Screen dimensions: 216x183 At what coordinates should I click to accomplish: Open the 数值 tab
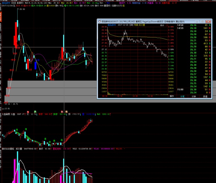[x=205, y=96]
